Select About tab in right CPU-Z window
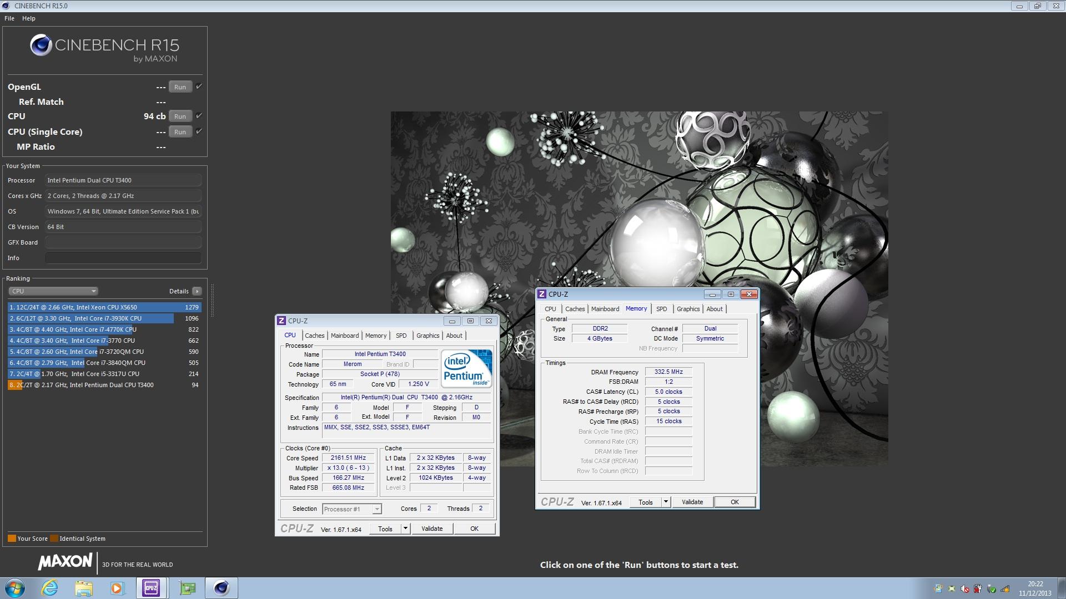1066x599 pixels. tap(715, 309)
